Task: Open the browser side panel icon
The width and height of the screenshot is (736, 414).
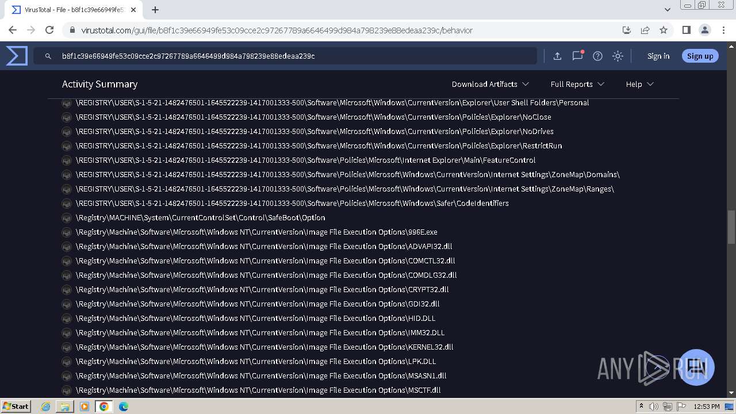Action: pos(686,30)
